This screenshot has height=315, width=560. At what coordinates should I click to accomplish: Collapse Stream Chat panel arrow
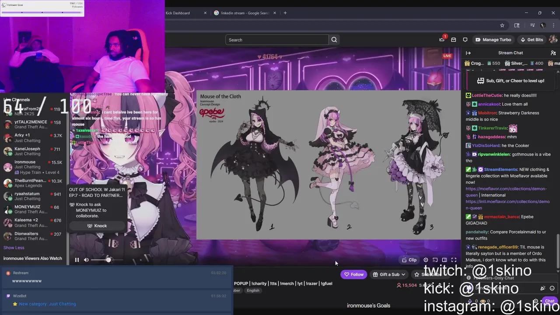pos(468,53)
